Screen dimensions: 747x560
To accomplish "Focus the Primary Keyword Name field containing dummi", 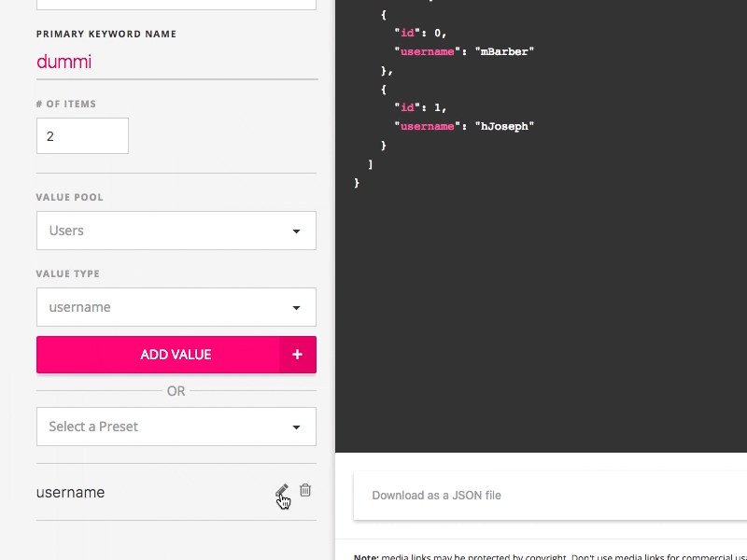I will coord(177,62).
